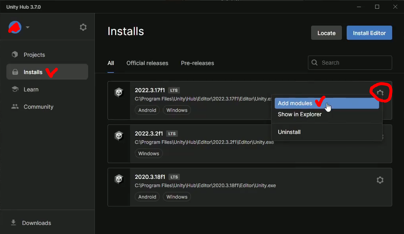Click the Installs page heading

[x=125, y=32]
